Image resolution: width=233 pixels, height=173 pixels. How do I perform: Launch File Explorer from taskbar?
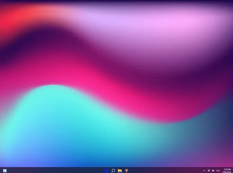pyautogui.click(x=120, y=171)
